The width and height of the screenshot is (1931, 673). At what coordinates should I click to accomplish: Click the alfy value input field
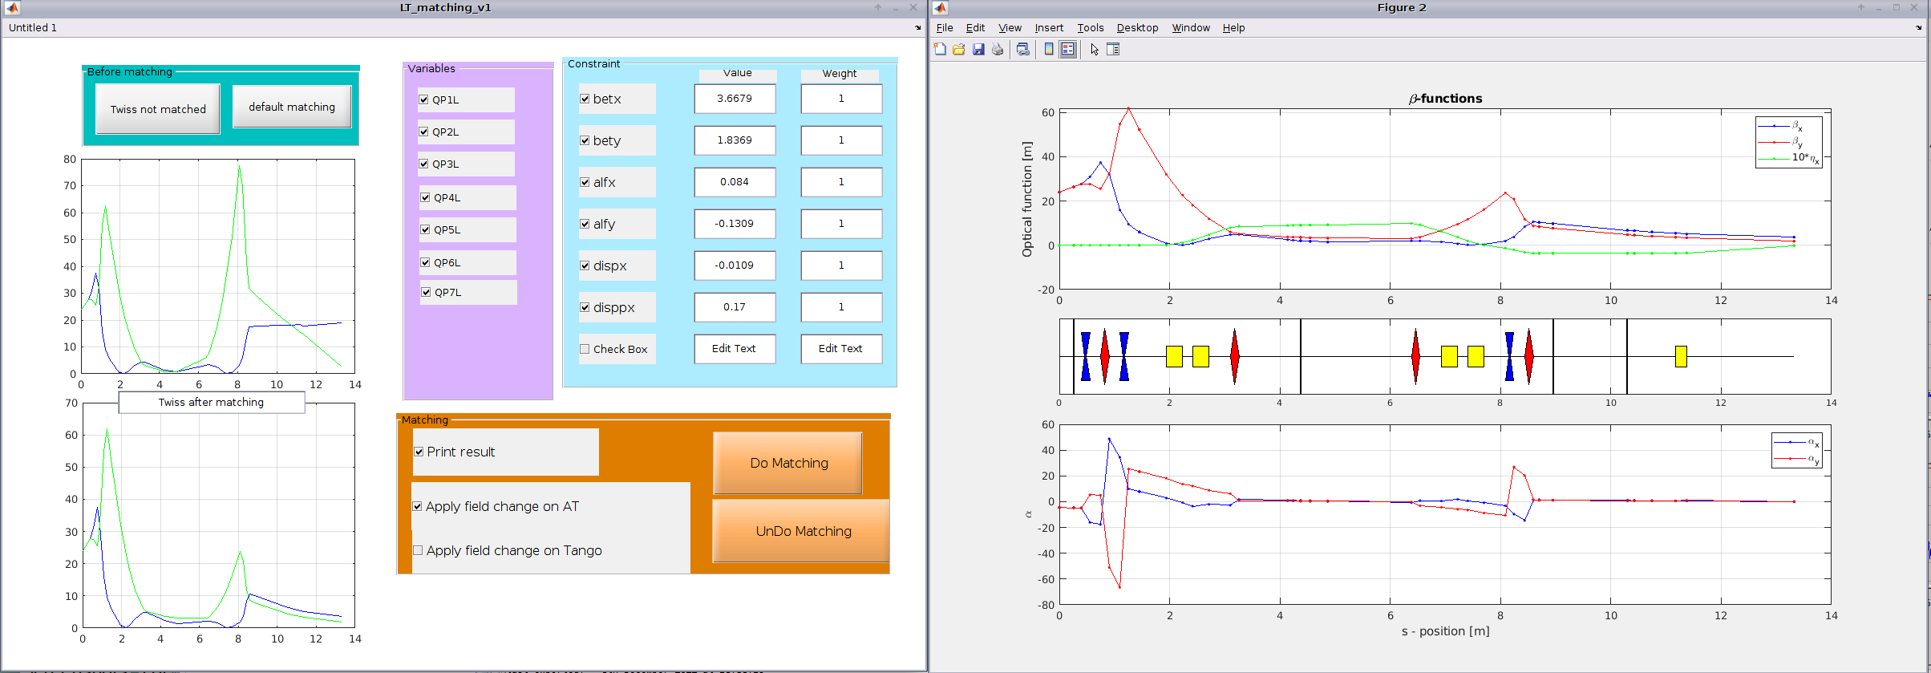735,224
